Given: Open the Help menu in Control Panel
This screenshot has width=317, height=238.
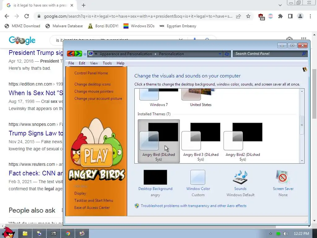Looking at the screenshot, I should tap(120, 63).
